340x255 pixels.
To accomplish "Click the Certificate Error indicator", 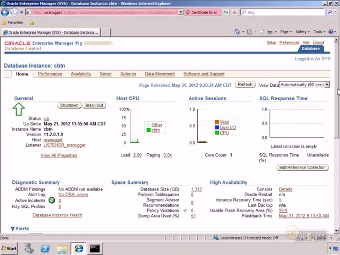I will click(202, 12).
